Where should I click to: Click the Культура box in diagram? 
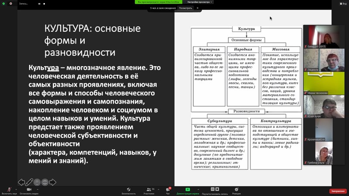pyautogui.click(x=246, y=29)
